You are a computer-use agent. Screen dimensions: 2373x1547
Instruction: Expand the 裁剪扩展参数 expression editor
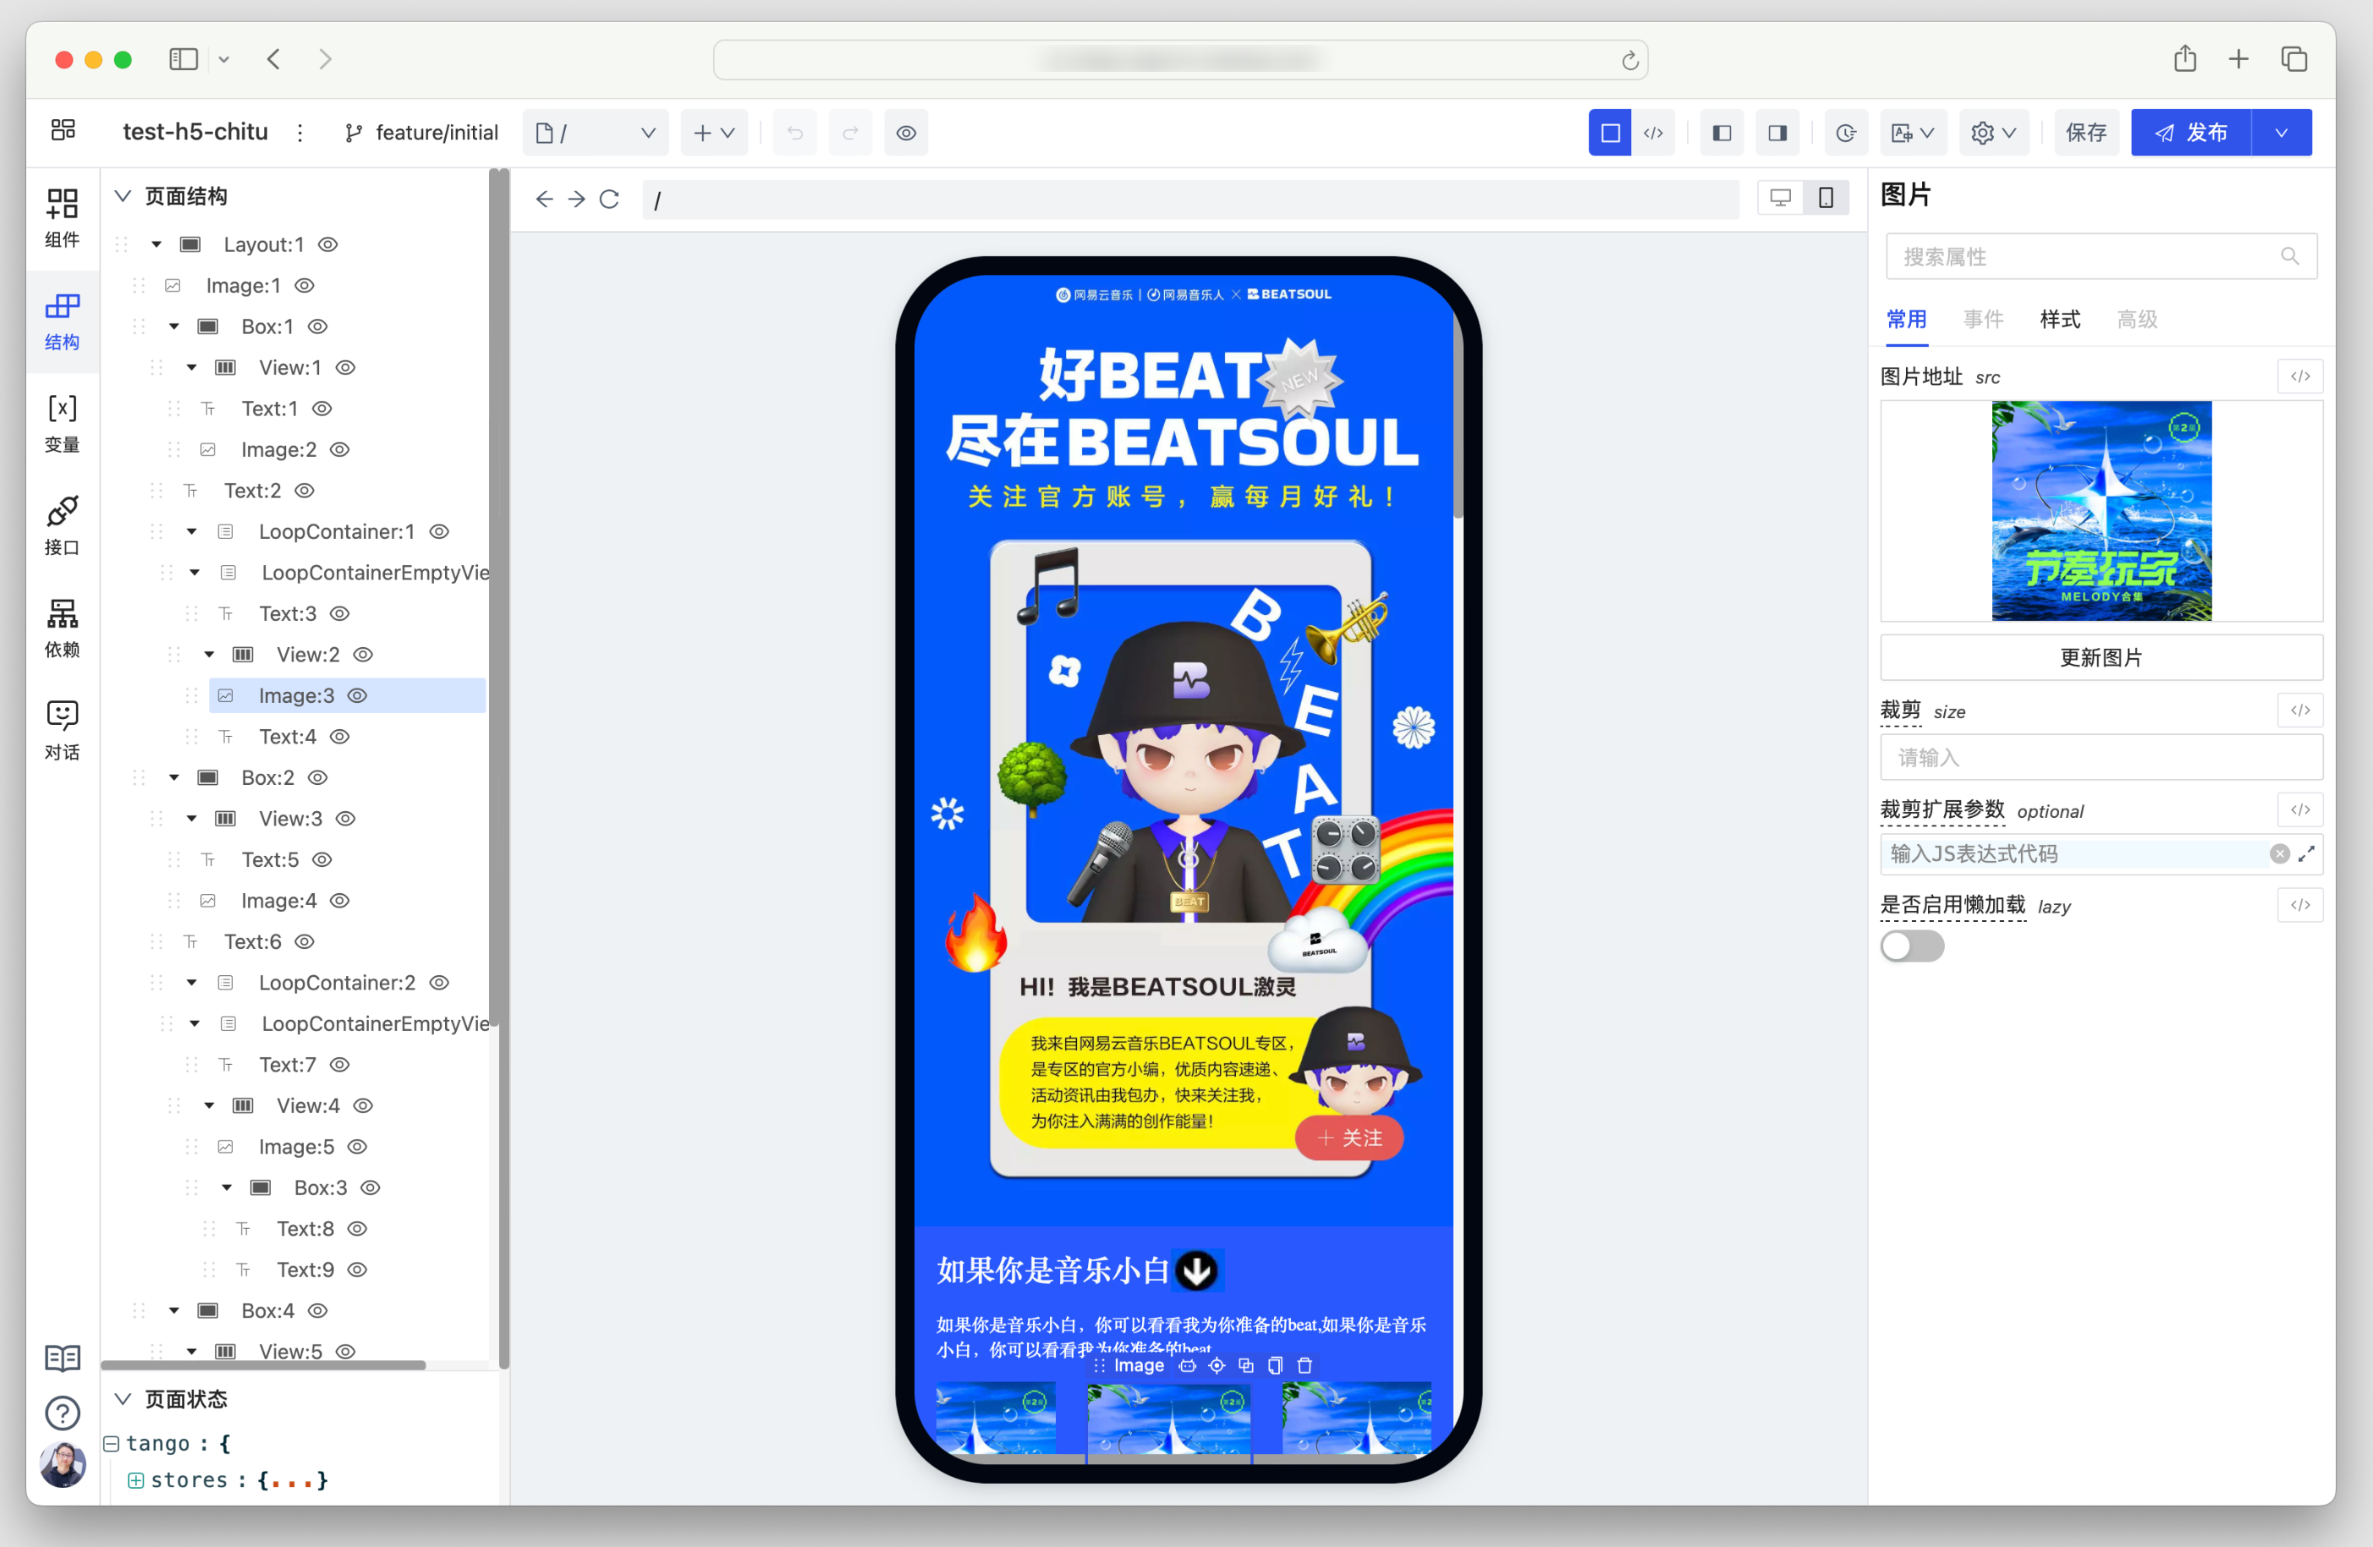[x=2306, y=853]
